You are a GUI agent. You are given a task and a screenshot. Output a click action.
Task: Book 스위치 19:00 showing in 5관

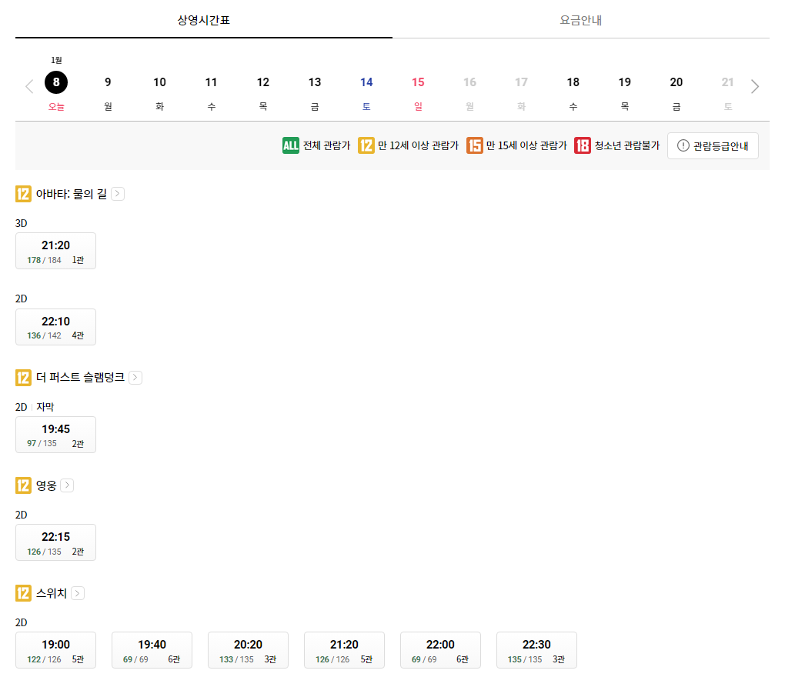point(55,650)
